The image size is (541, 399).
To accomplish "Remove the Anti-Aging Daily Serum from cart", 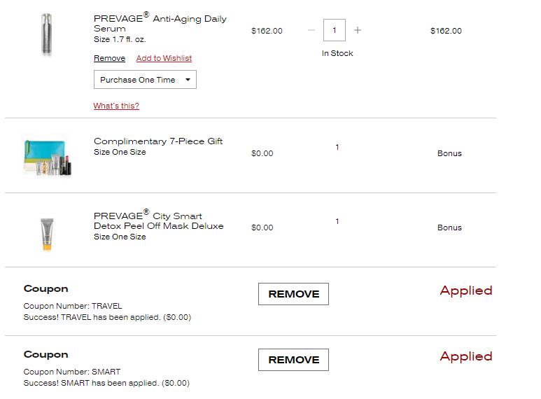I will click(109, 58).
